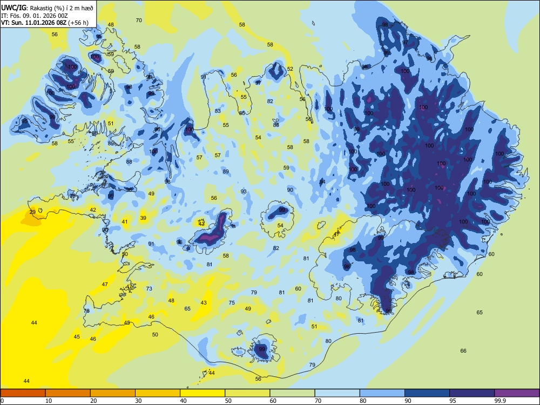Select the 94 humidity value
The image size is (540, 405).
coord(322,181)
